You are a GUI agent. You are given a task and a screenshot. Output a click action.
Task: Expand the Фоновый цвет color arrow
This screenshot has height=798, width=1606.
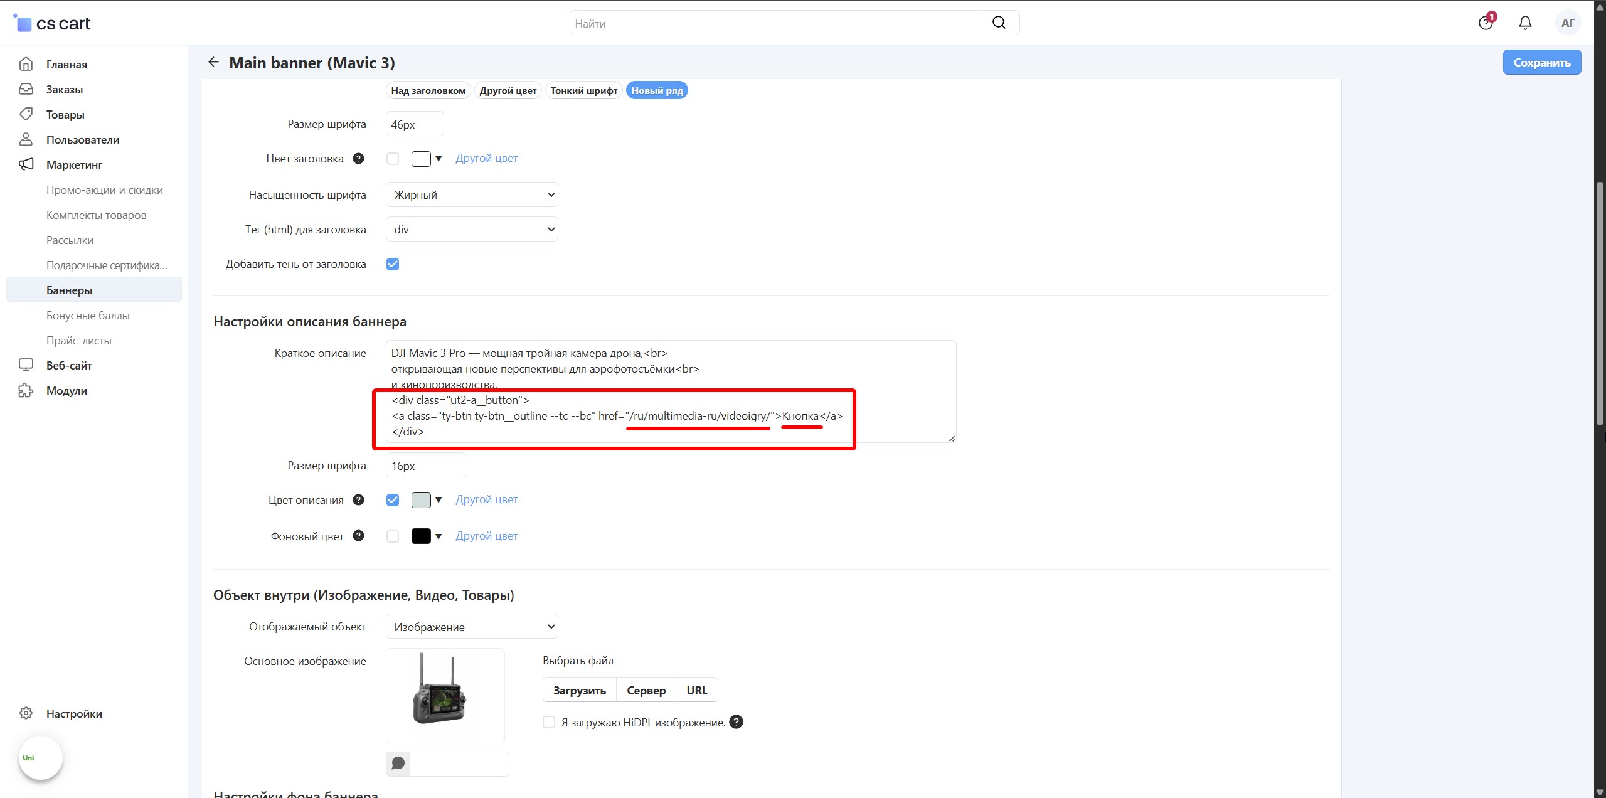click(x=439, y=536)
